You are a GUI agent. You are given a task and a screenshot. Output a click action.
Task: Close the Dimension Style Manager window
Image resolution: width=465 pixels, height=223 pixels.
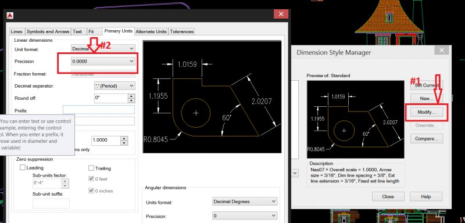click(x=441, y=50)
